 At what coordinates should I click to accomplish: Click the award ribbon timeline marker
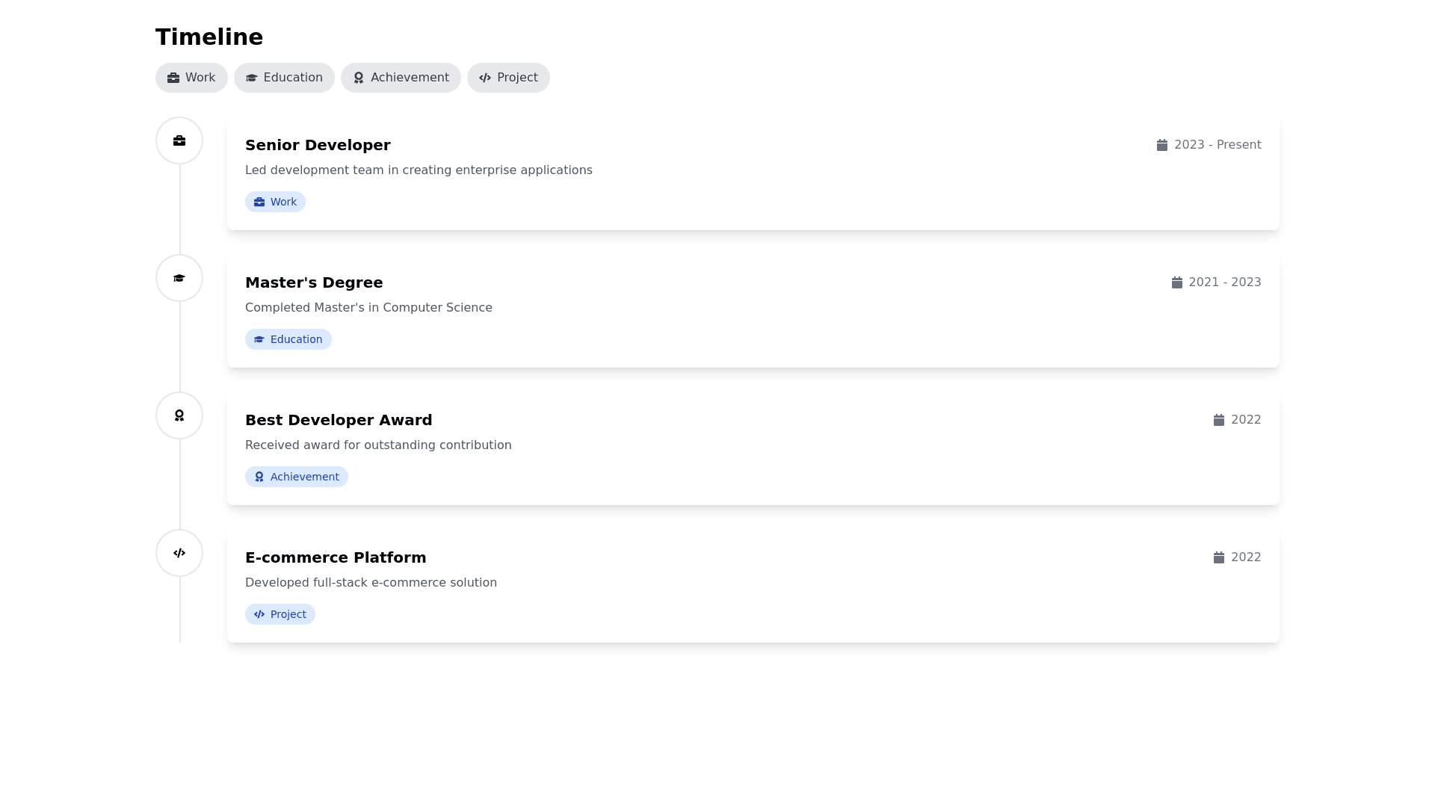[179, 415]
